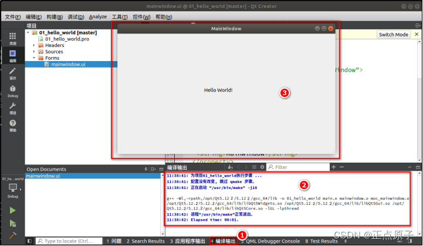The height and width of the screenshot is (246, 423).
Task: Open the 编辑(E) menu
Action: (x=33, y=17)
